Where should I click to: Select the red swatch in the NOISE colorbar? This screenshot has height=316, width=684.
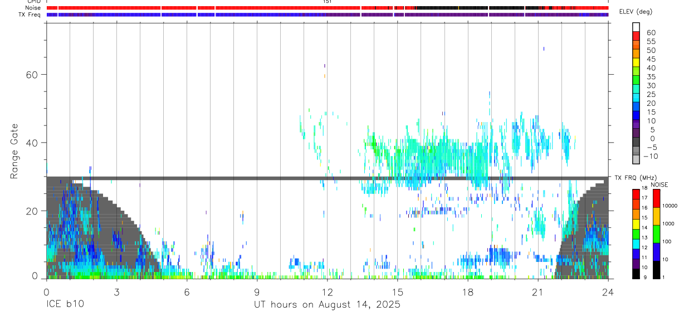click(657, 198)
